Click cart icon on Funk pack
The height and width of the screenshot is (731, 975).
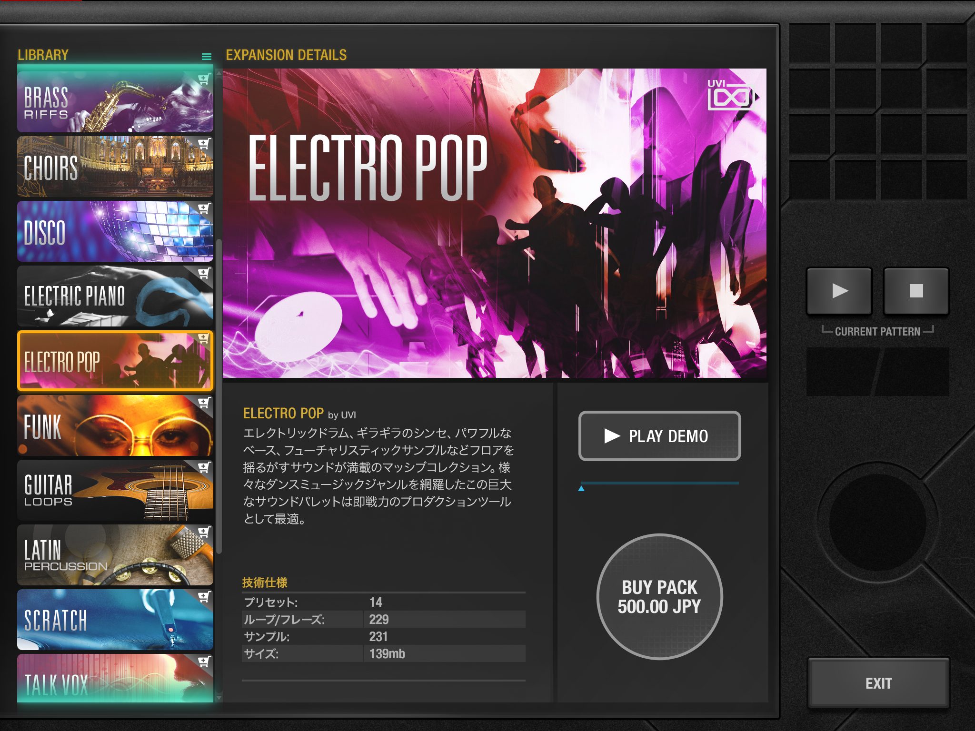point(204,403)
